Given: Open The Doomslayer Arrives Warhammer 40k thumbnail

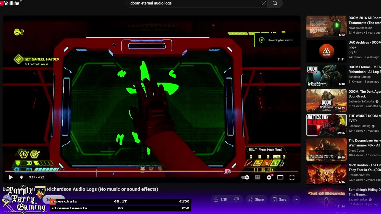Looking at the screenshot, I should (326, 150).
